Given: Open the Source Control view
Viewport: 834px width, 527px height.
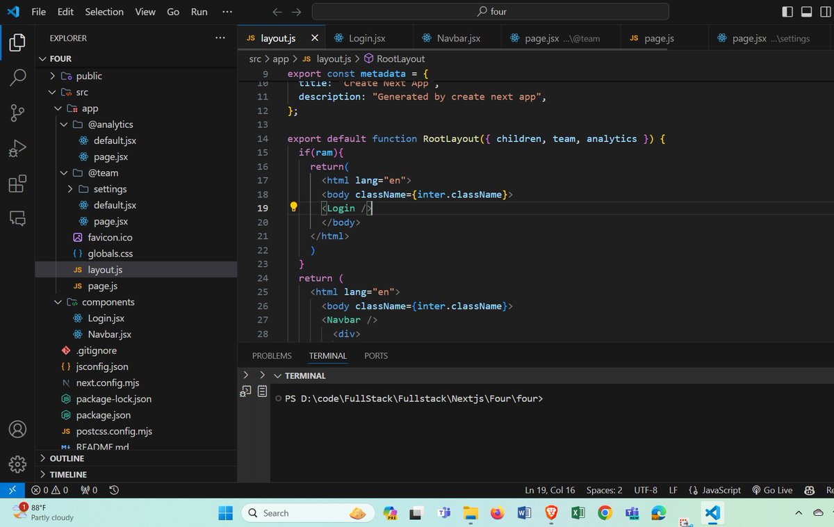Looking at the screenshot, I should pyautogui.click(x=17, y=113).
